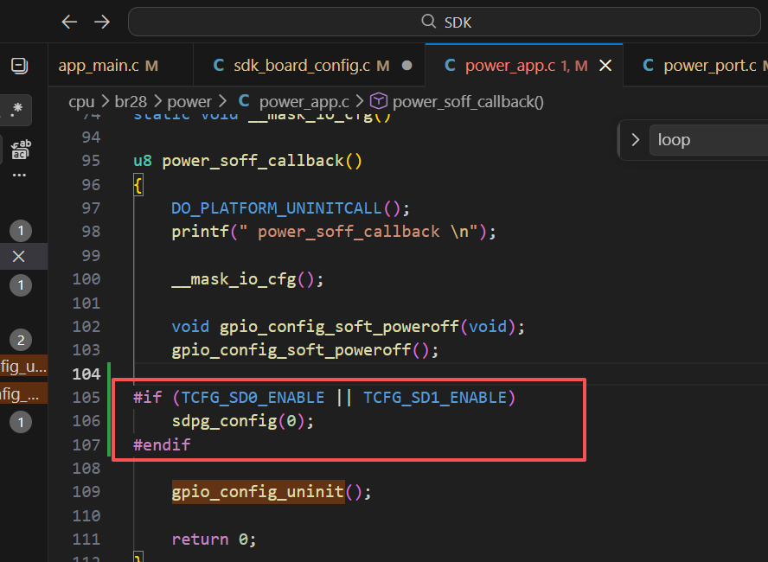Click the sdpg_config(0) statement

pos(242,422)
